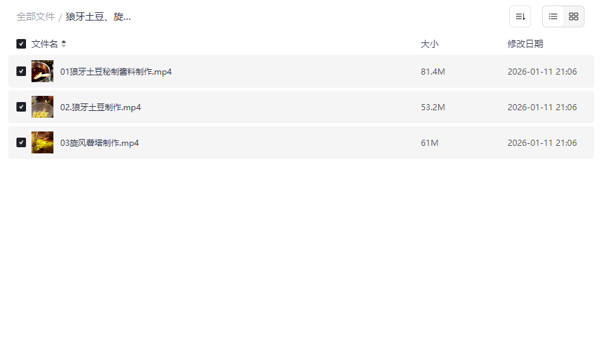Screen dimensions: 601x341
Task: Uncheck the 01狼牙土豆秘制酱料制作.mp4 checkbox
Action: click(21, 71)
